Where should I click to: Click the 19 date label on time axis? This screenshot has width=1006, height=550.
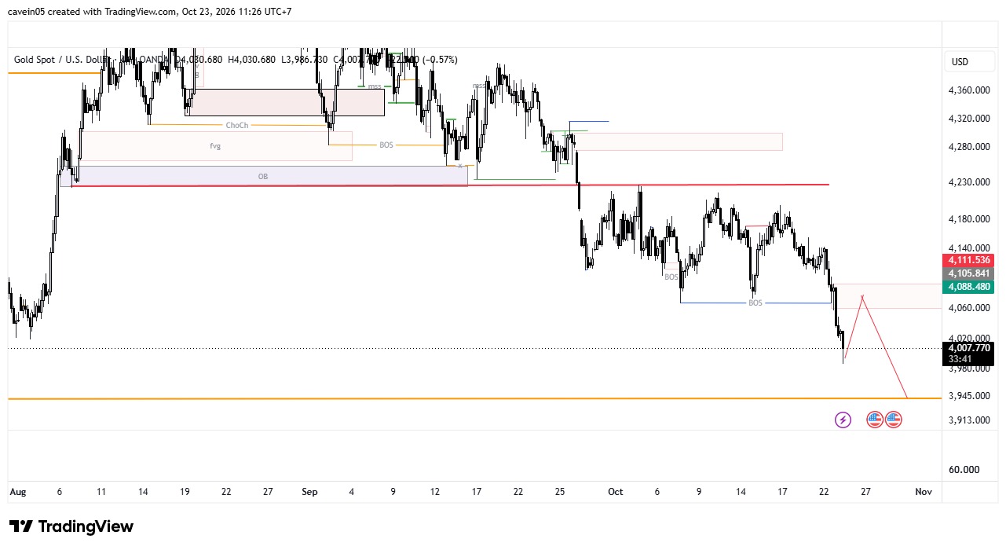pyautogui.click(x=185, y=492)
